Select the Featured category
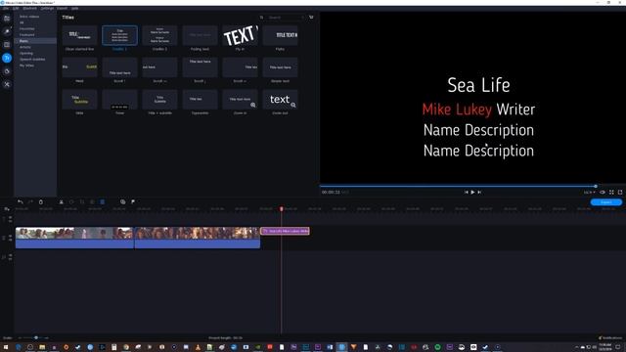Image resolution: width=626 pixels, height=352 pixels. click(26, 35)
